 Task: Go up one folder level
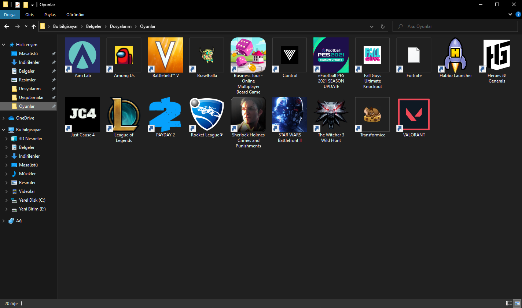[34, 26]
